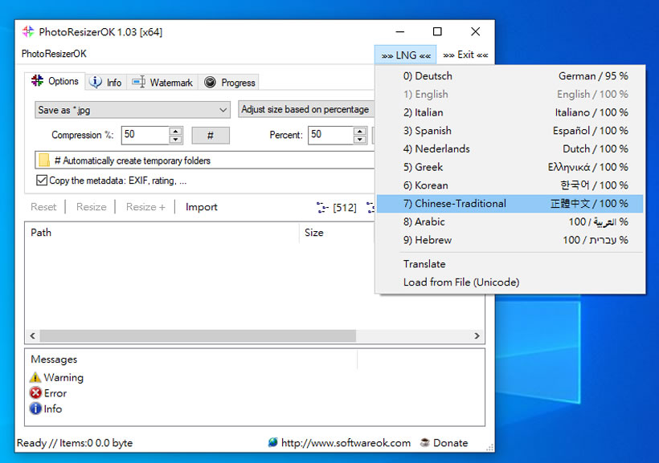Select 7) Chinese-Traditional language
Image resolution: width=659 pixels, height=463 pixels.
[x=510, y=204]
